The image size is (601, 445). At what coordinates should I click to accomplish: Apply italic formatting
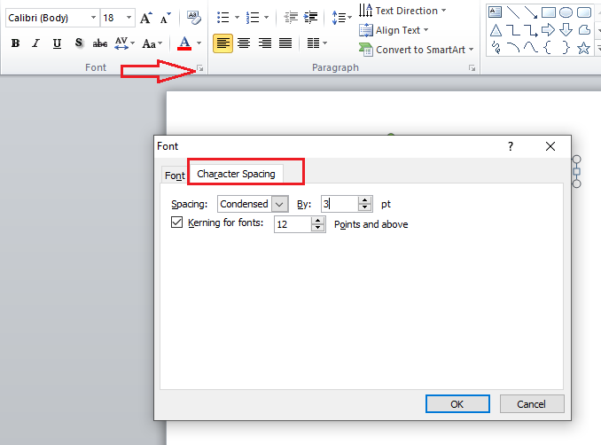point(36,43)
